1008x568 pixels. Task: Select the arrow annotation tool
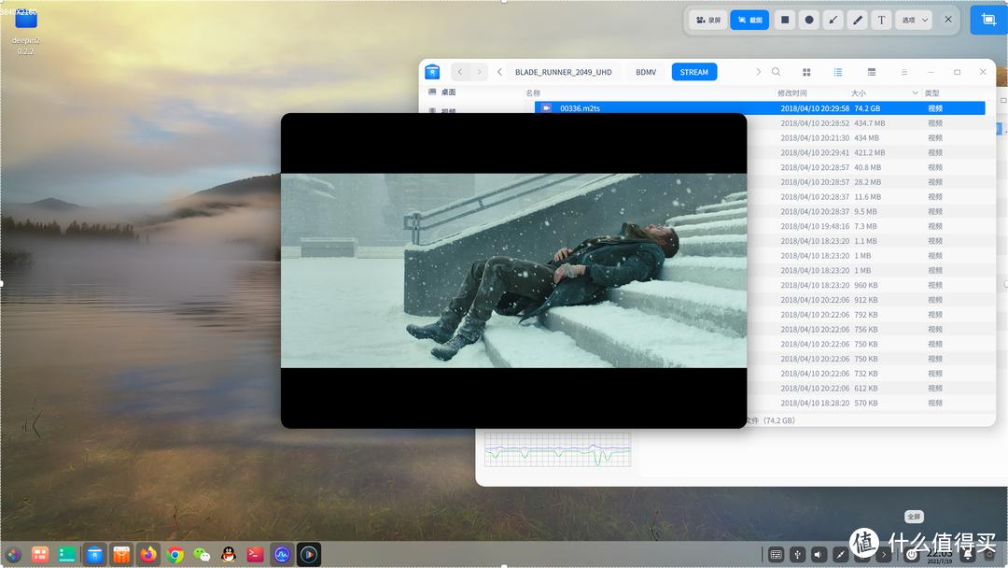tap(832, 20)
